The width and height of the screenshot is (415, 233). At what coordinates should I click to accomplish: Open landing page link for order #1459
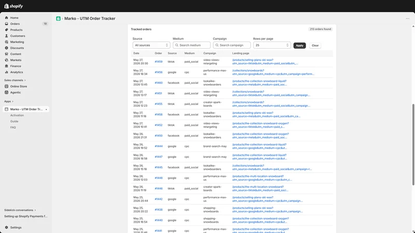(265, 62)
